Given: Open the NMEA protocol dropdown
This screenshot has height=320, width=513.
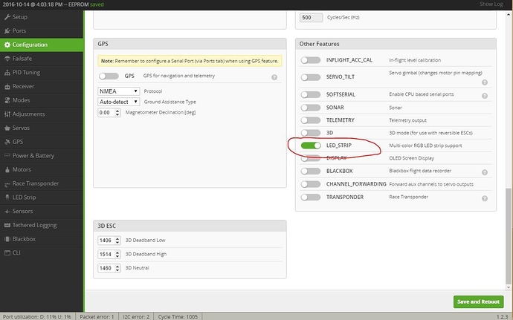Looking at the screenshot, I should [118, 91].
